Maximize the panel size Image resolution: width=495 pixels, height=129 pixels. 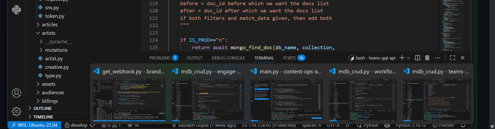click(452, 58)
